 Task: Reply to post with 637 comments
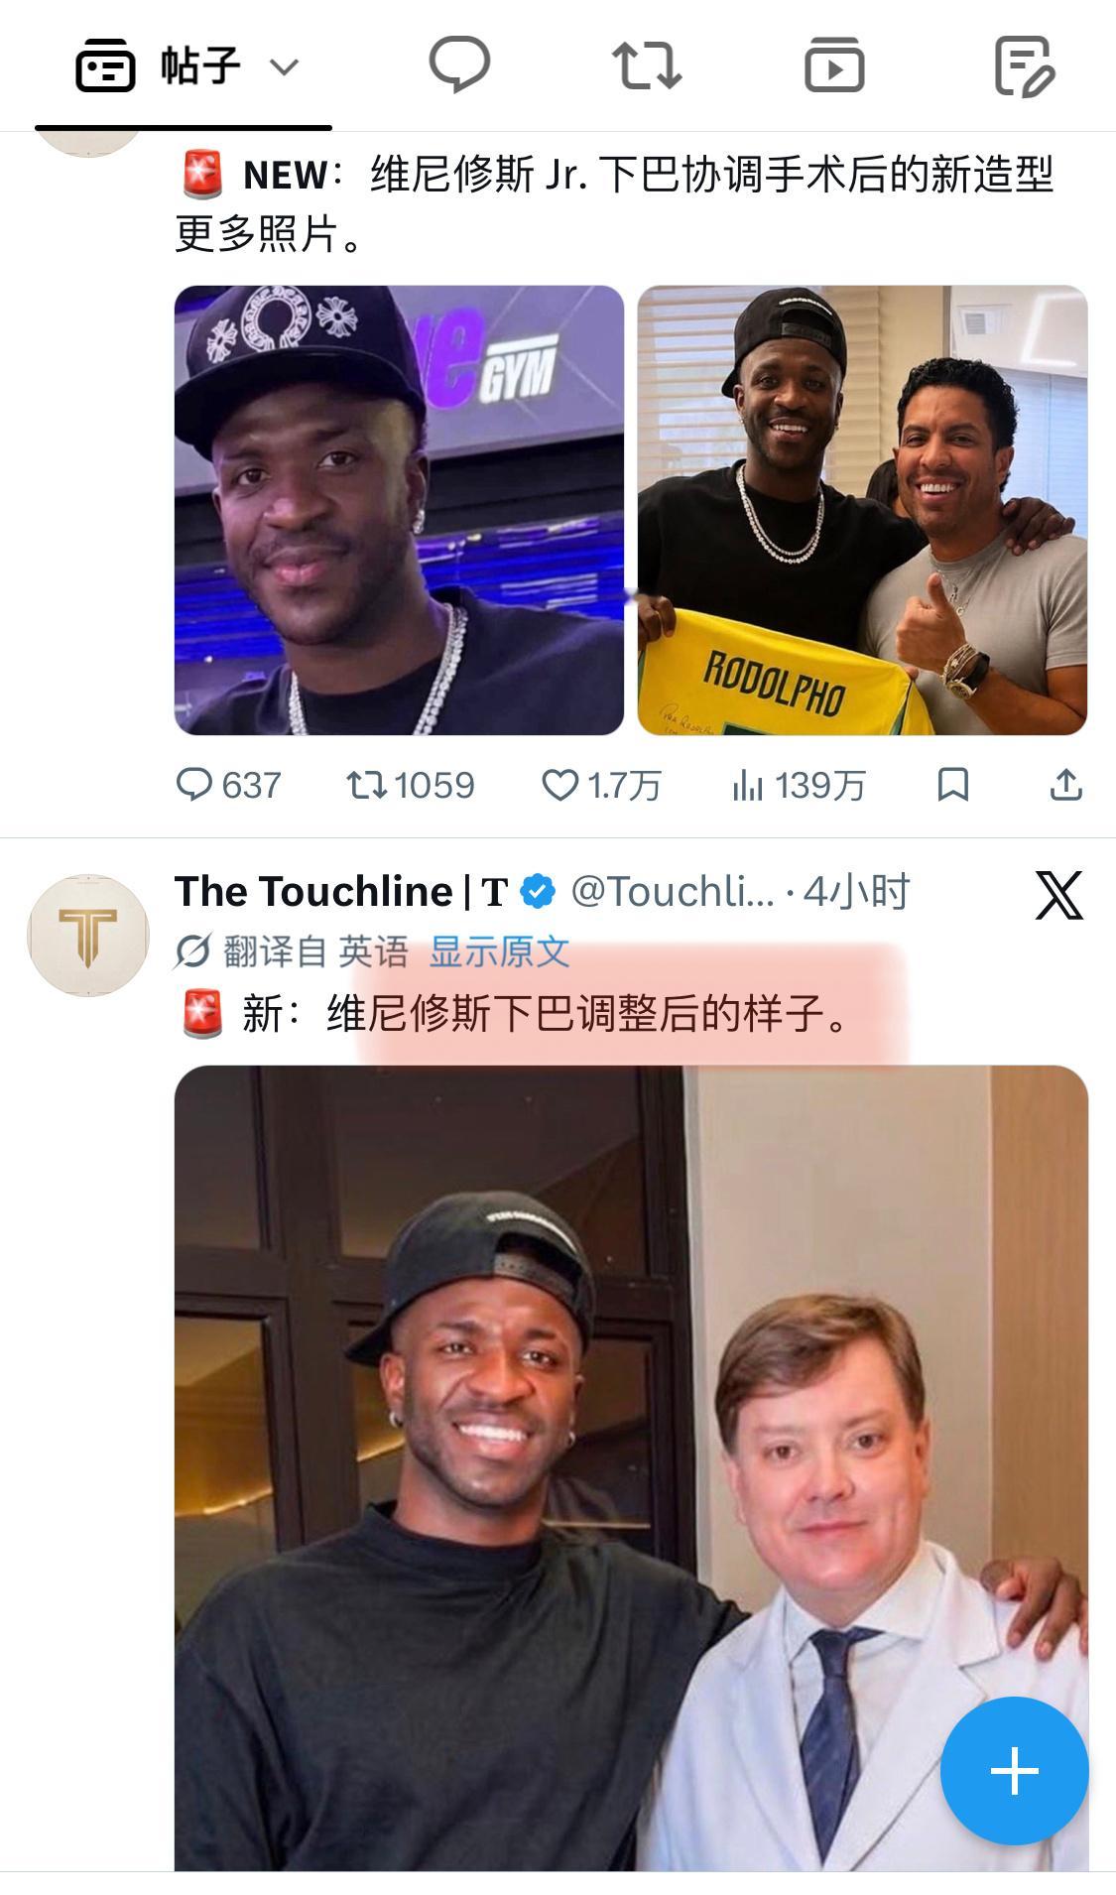tap(228, 785)
